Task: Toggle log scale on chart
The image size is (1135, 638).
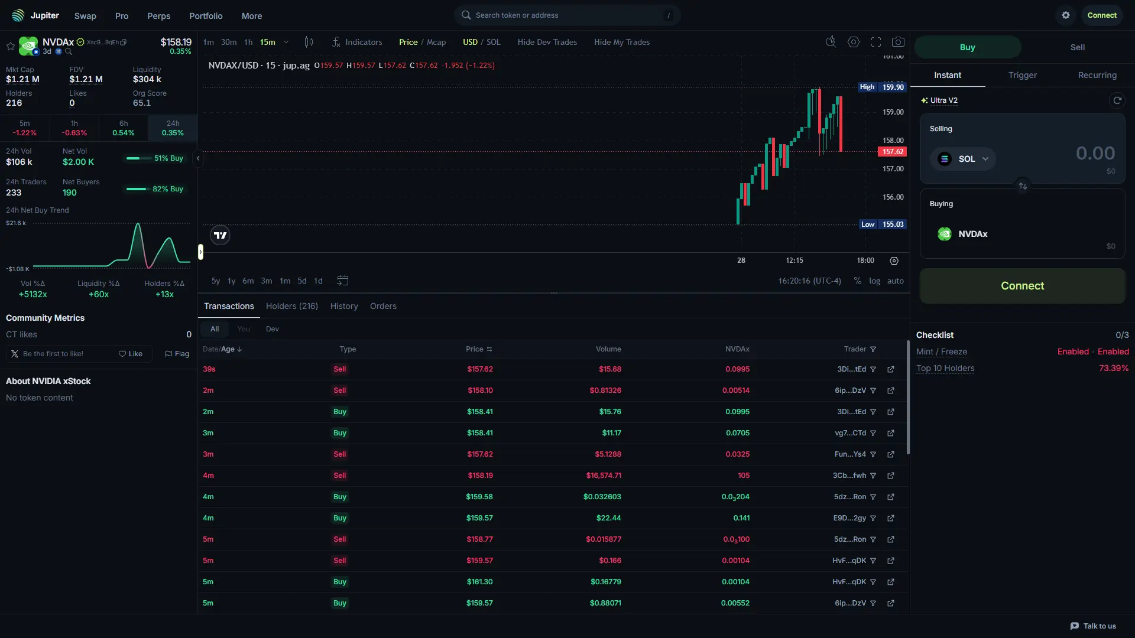Action: click(x=874, y=281)
